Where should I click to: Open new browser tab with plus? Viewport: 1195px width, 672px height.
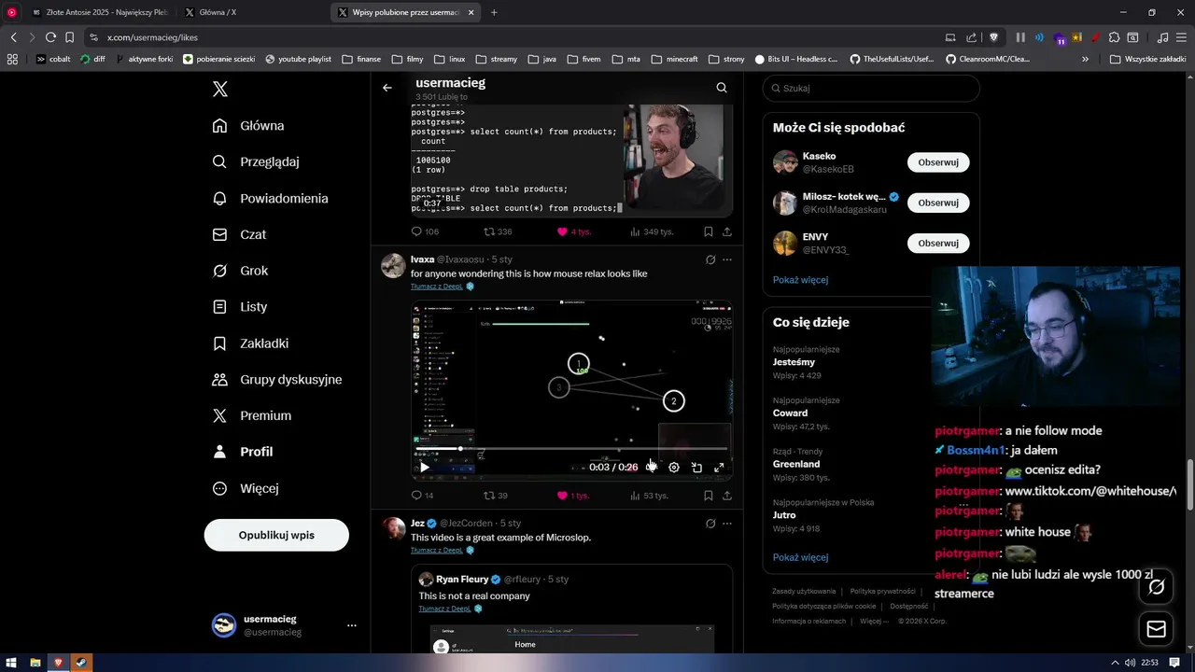tap(494, 12)
